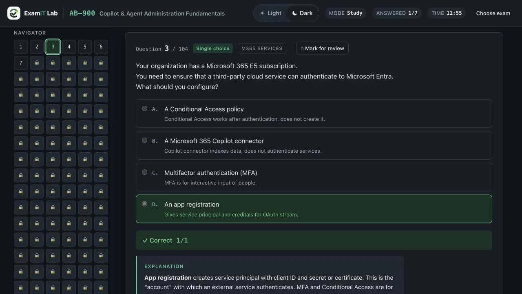
Task: Click the Correct 1/1 result banner
Action: pyautogui.click(x=314, y=241)
